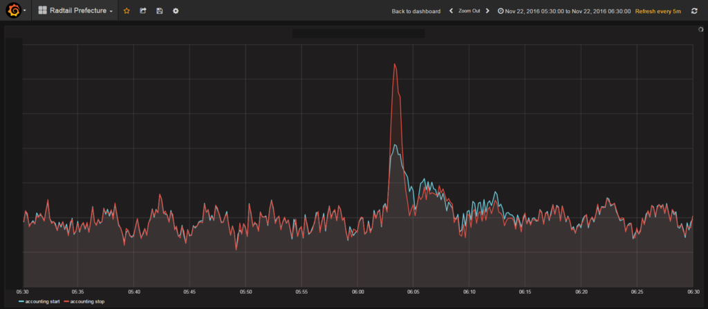This screenshot has width=708, height=309.
Task: Click the manual refresh icon
Action: pyautogui.click(x=694, y=11)
